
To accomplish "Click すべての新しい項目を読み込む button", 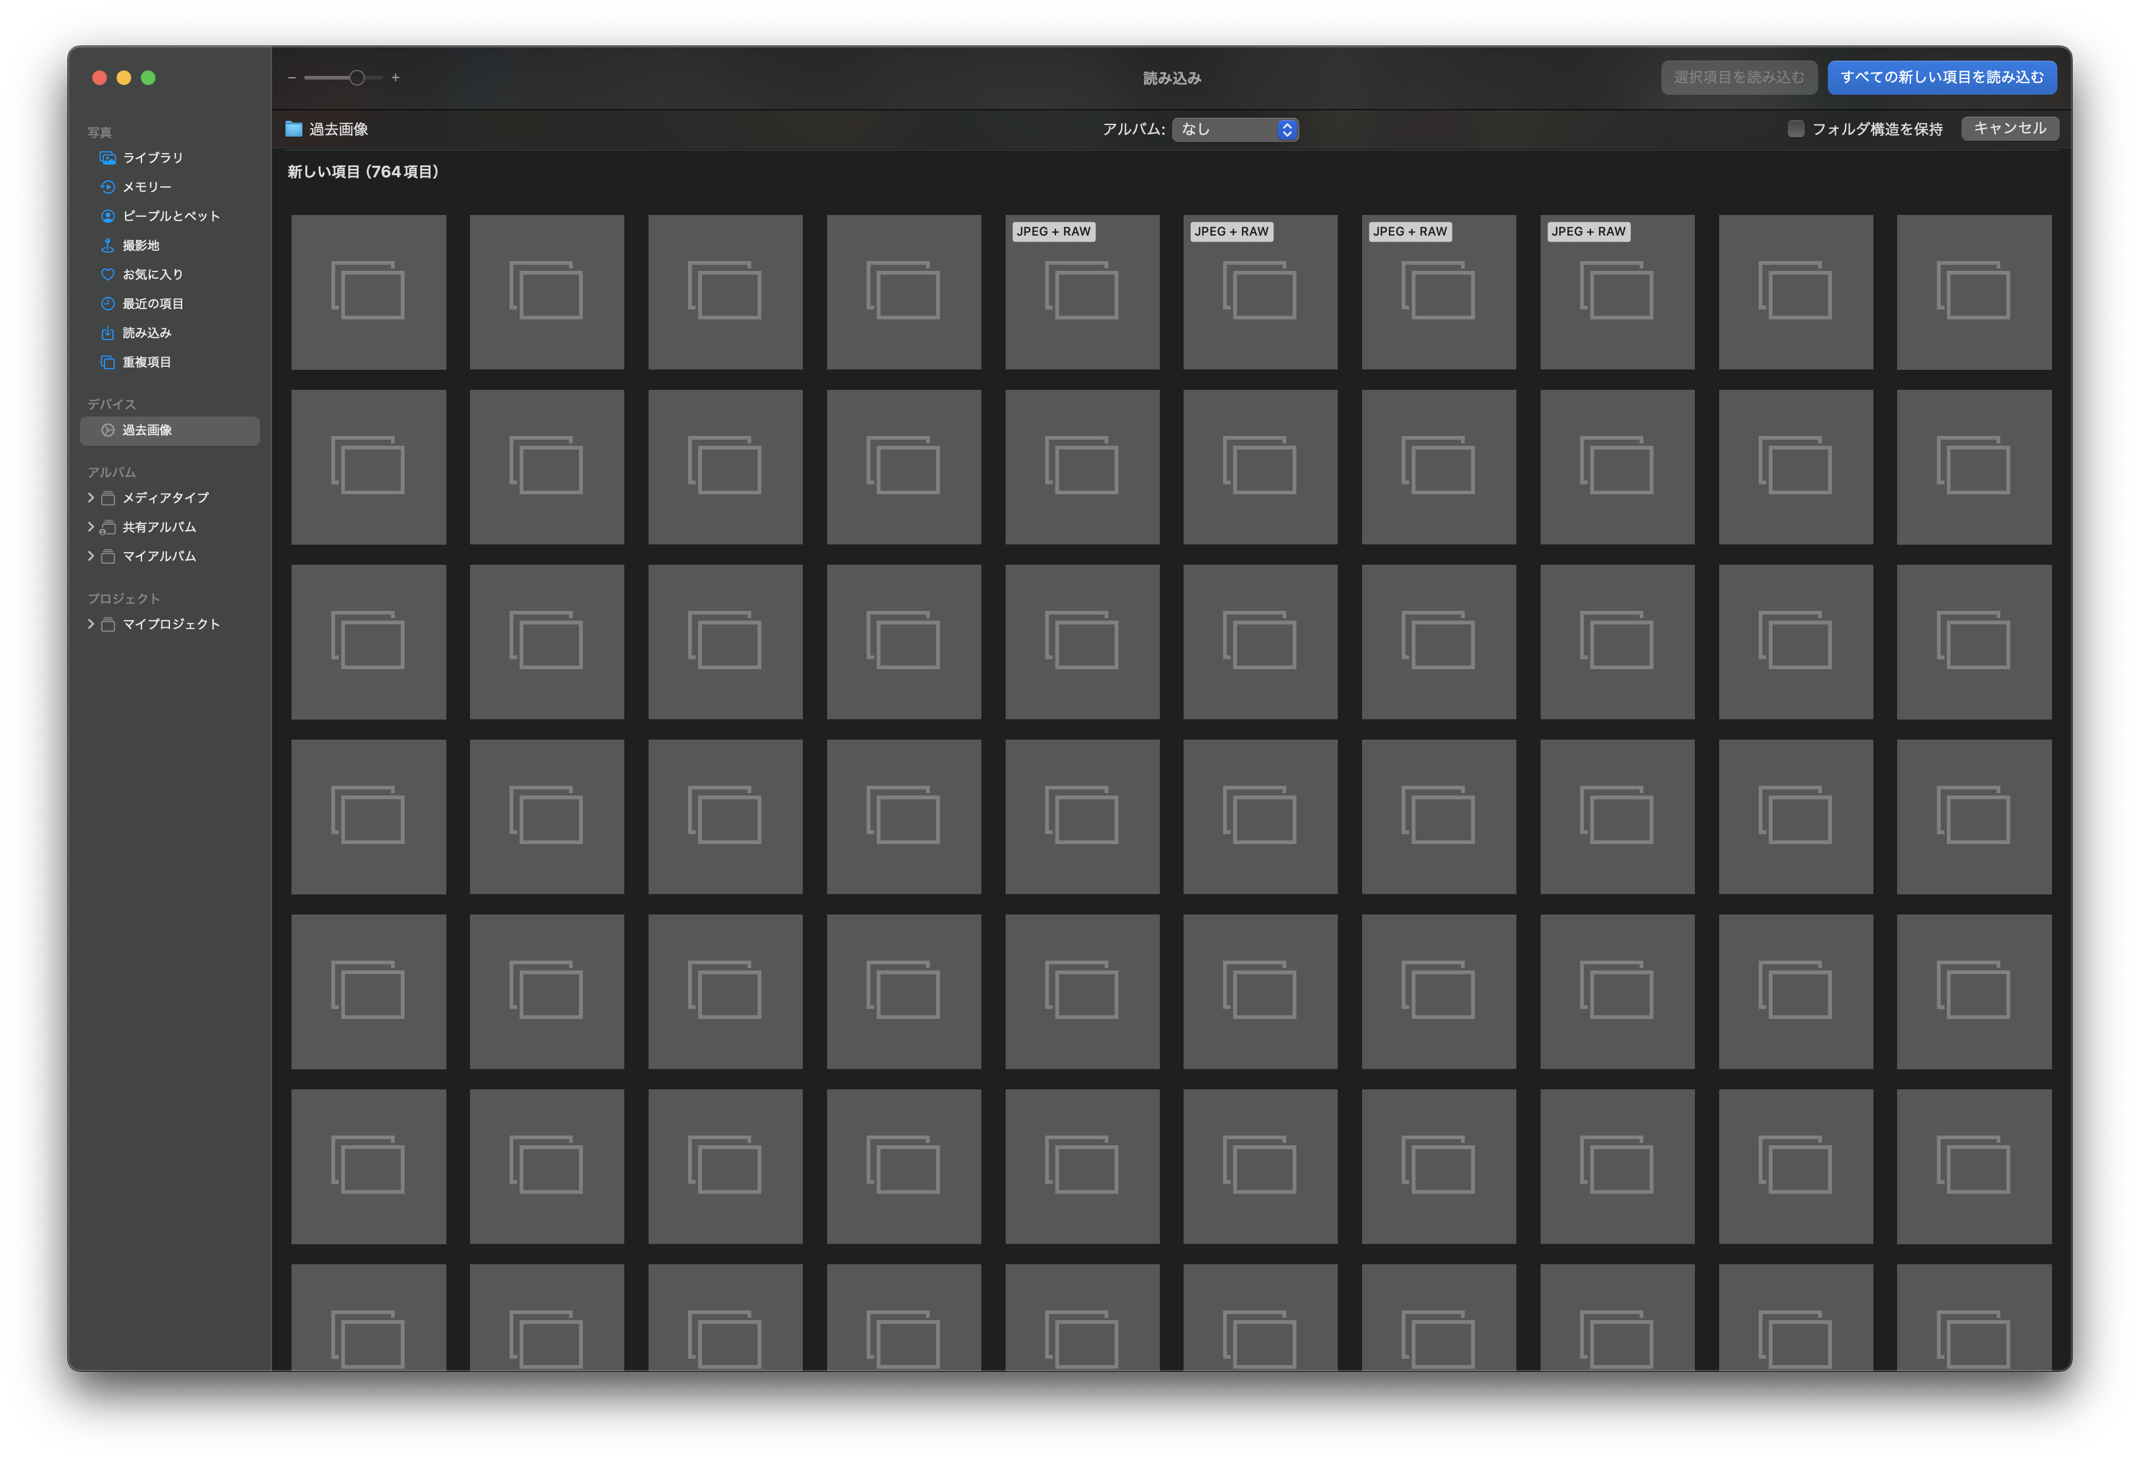I will pos(1941,77).
